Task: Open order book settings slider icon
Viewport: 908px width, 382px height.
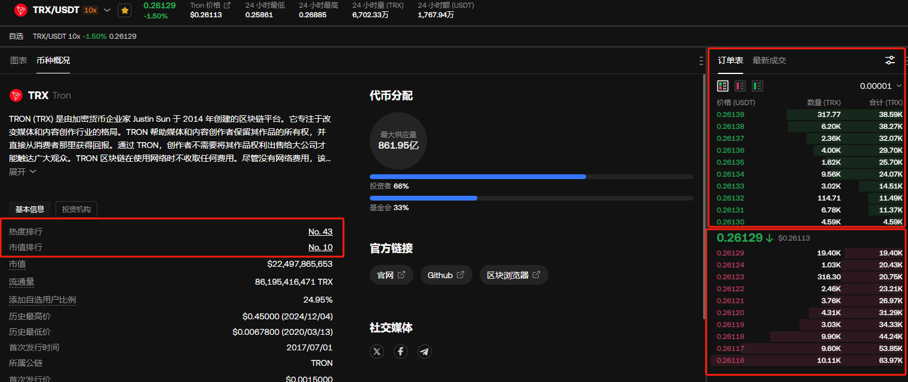Action: 890,60
